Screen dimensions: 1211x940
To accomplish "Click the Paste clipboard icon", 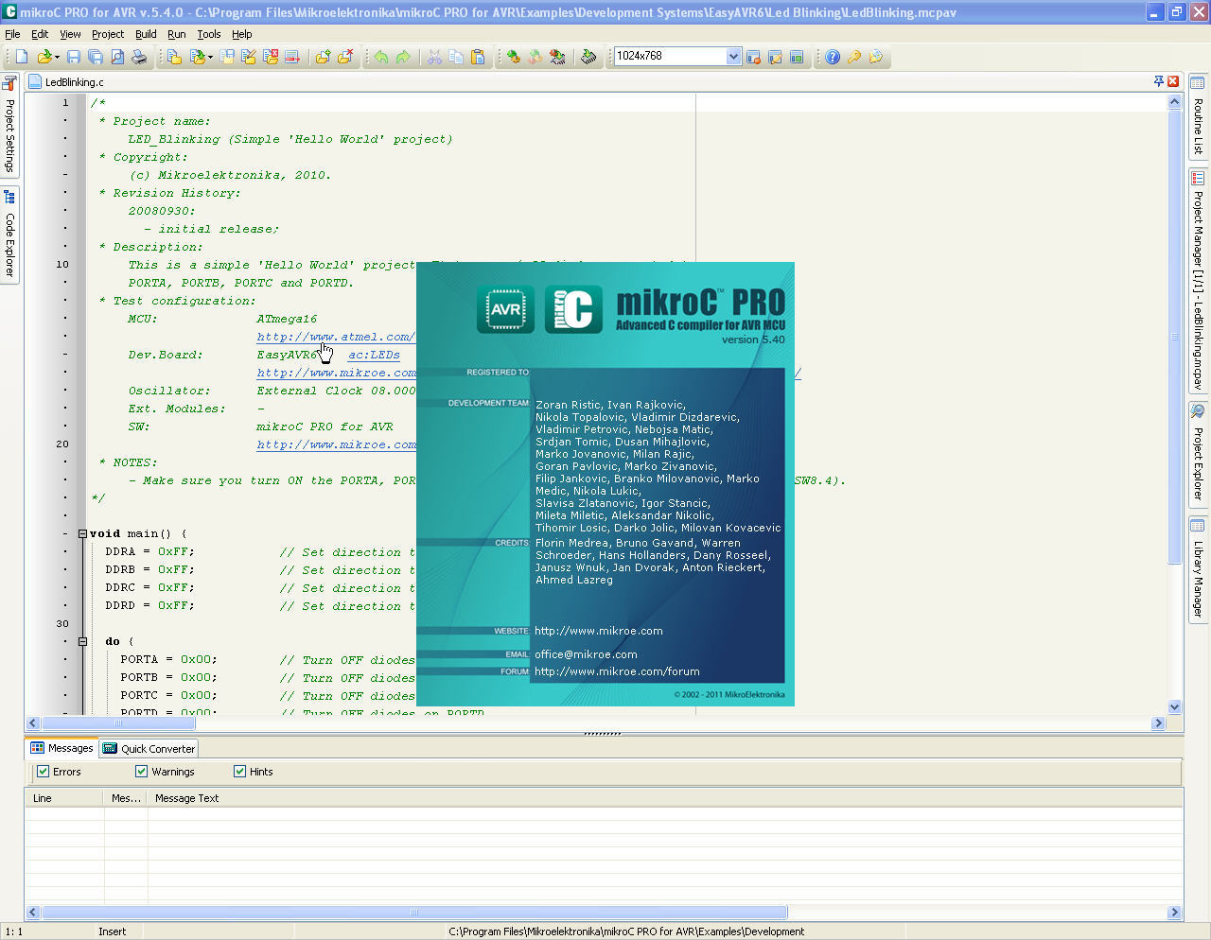I will click(x=478, y=57).
